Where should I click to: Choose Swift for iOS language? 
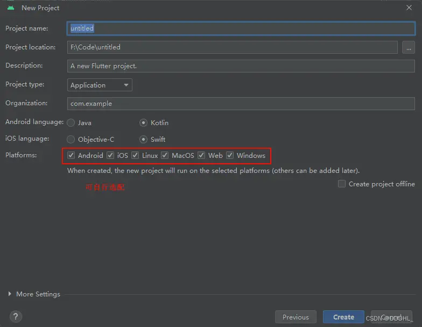click(143, 140)
